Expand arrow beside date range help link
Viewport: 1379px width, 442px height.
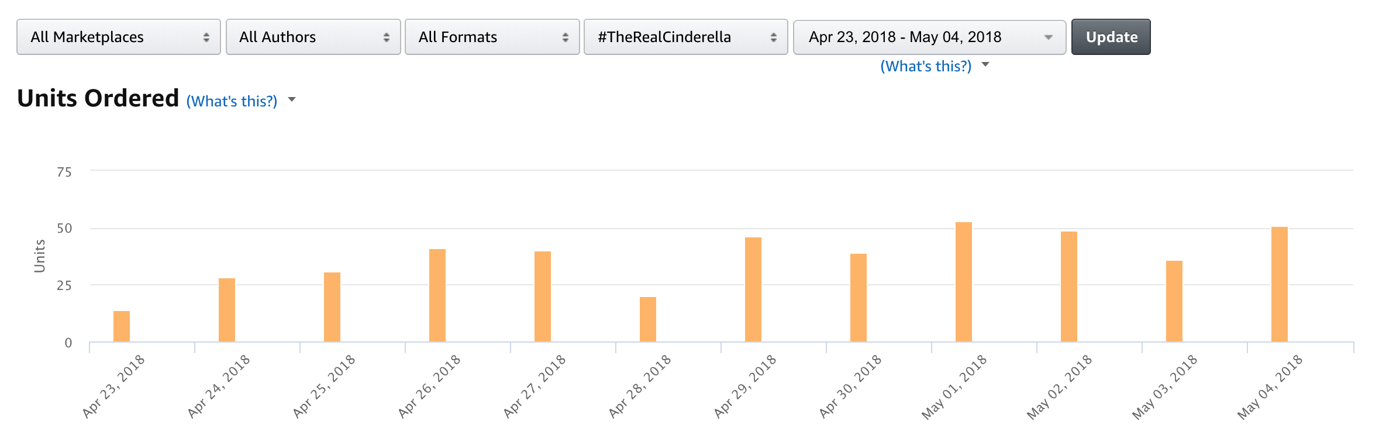click(x=985, y=64)
